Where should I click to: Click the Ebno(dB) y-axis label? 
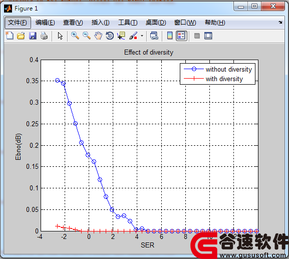coord(18,147)
